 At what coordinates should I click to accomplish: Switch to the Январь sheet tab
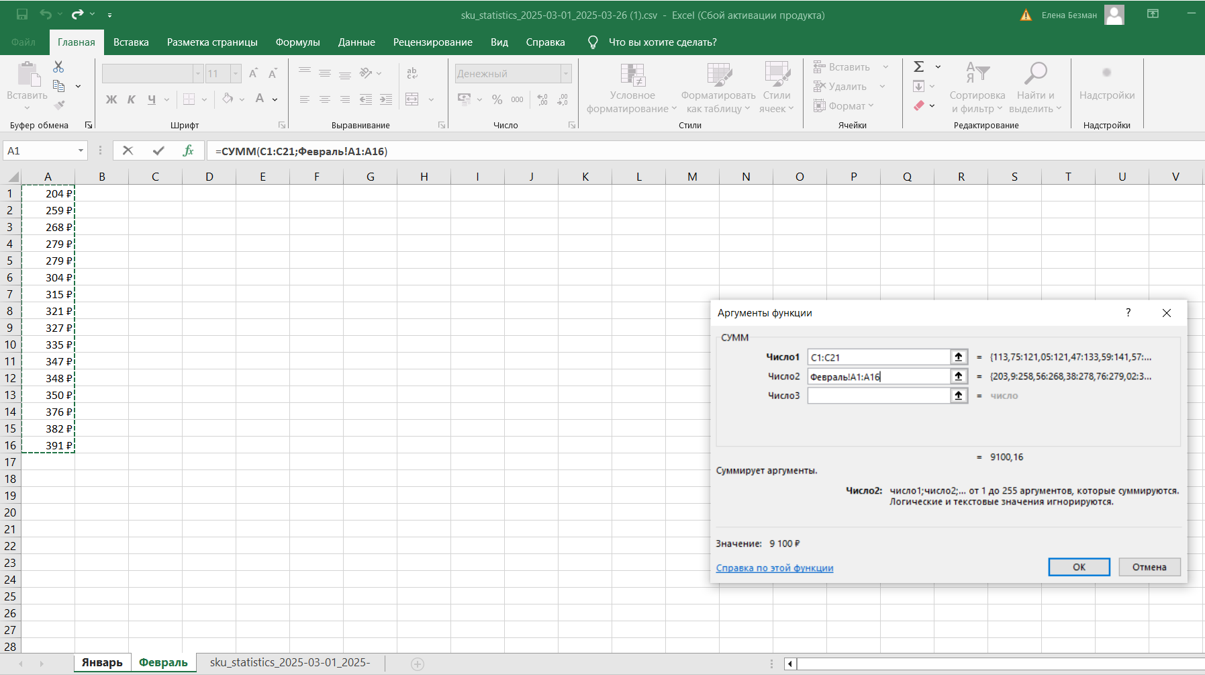coord(102,663)
